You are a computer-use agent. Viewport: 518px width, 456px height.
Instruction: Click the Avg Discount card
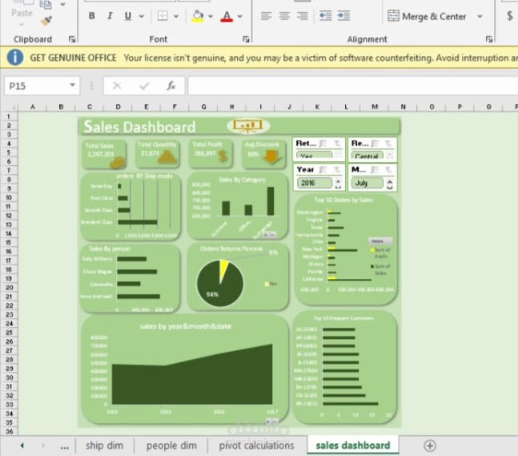pyautogui.click(x=264, y=153)
